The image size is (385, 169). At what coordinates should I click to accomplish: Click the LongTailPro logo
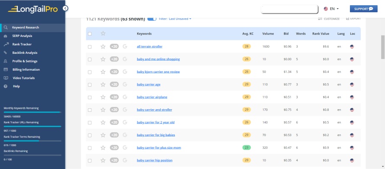coord(32,10)
